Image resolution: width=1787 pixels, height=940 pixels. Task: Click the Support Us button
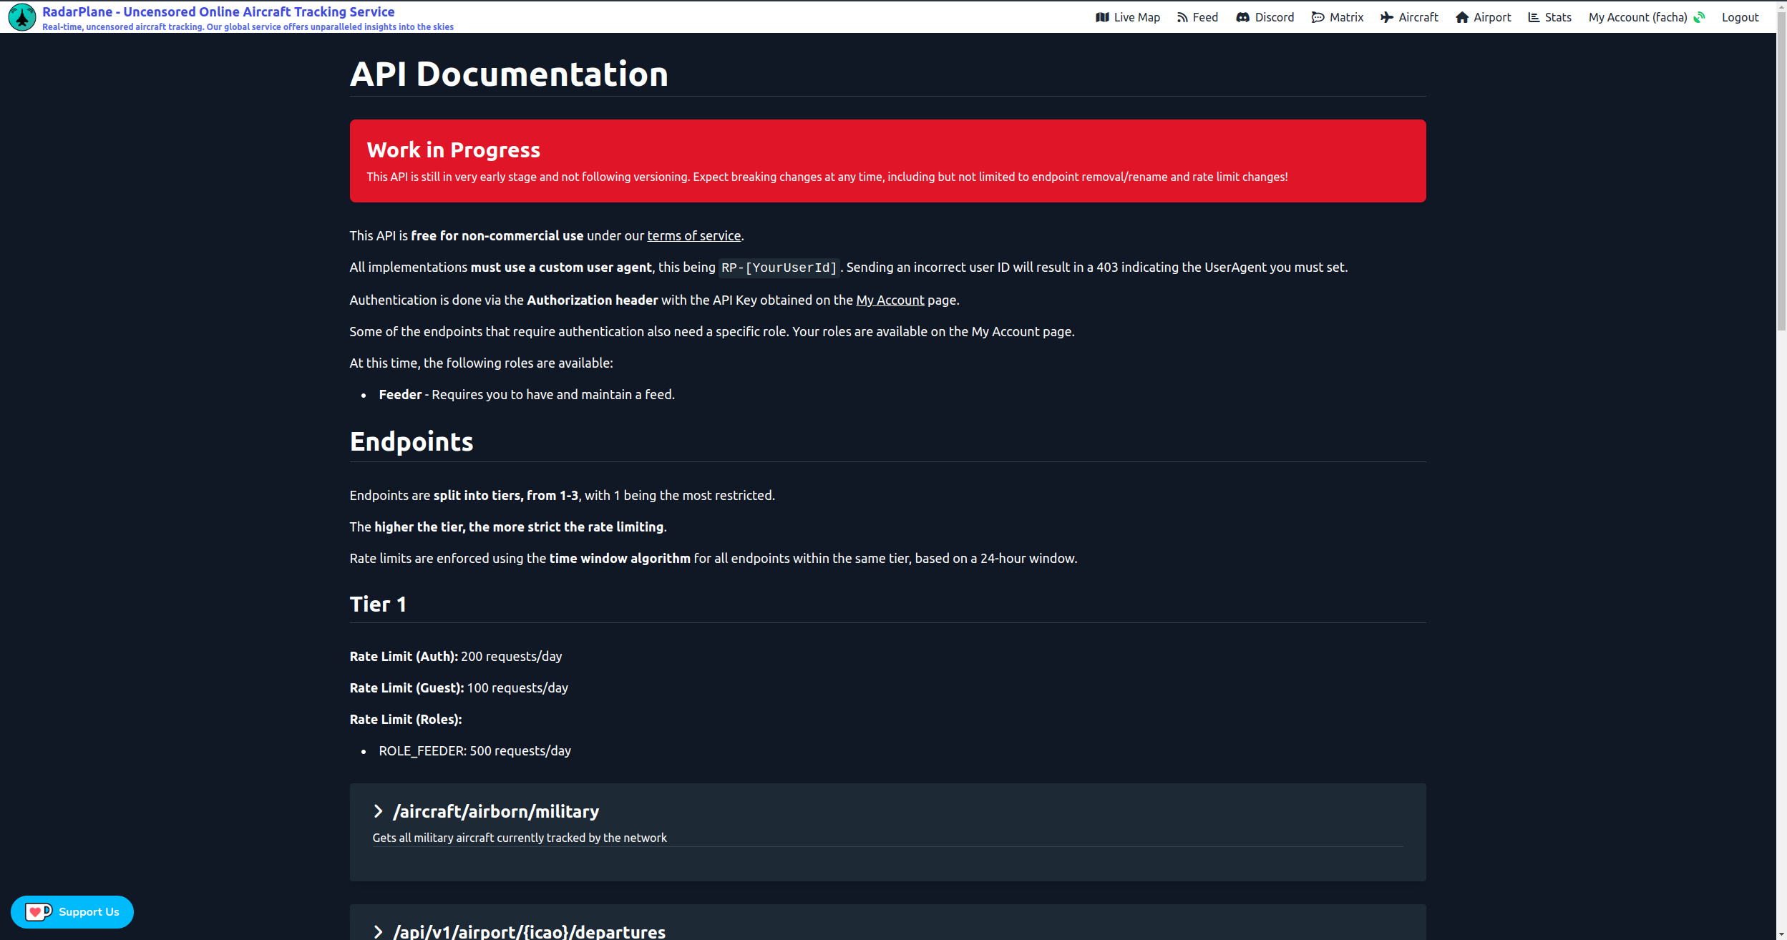point(72,911)
